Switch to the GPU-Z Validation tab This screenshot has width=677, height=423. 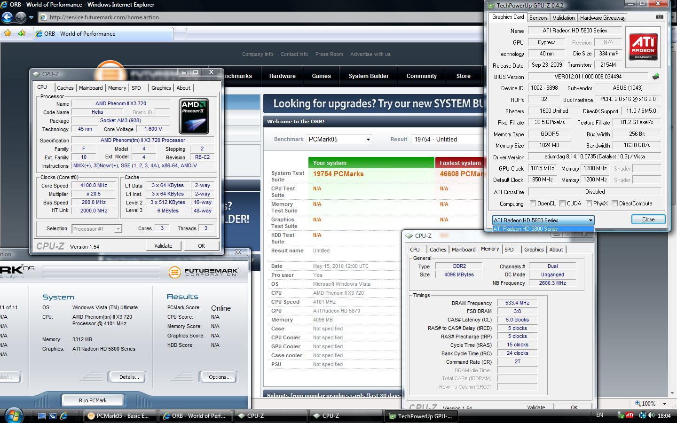tap(563, 17)
